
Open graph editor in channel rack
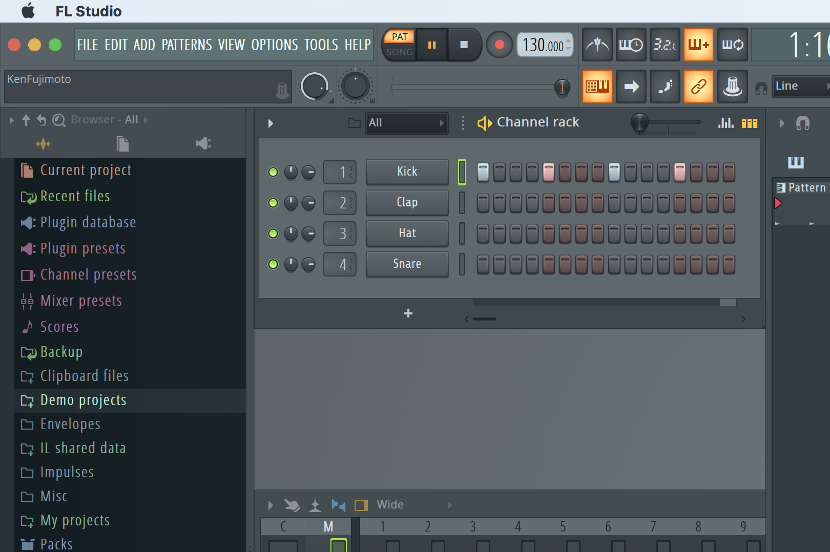726,123
